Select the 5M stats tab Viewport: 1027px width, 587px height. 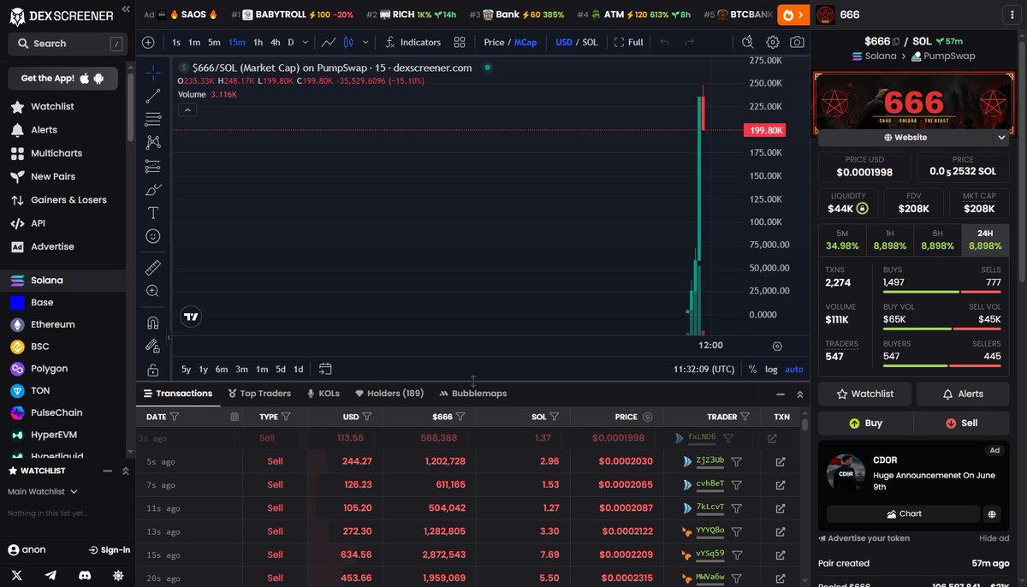(842, 239)
